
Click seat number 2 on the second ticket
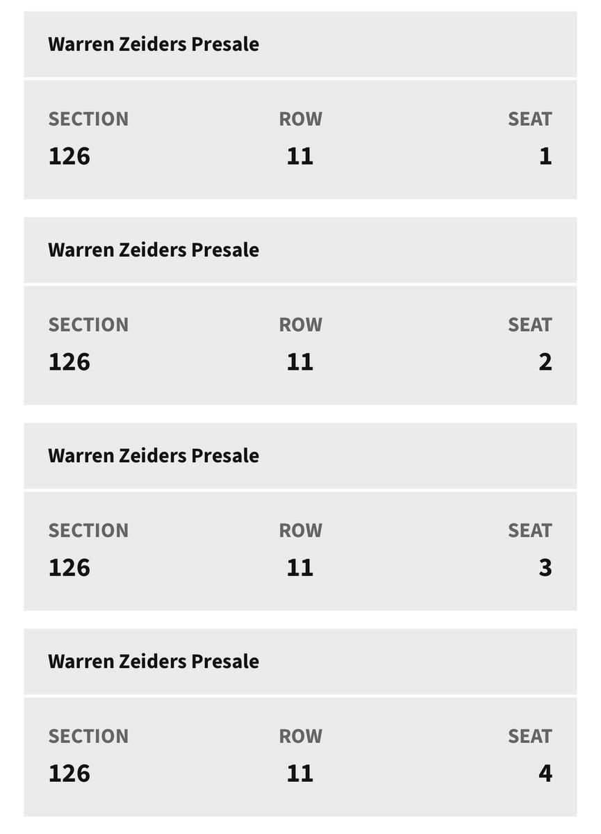(x=545, y=361)
